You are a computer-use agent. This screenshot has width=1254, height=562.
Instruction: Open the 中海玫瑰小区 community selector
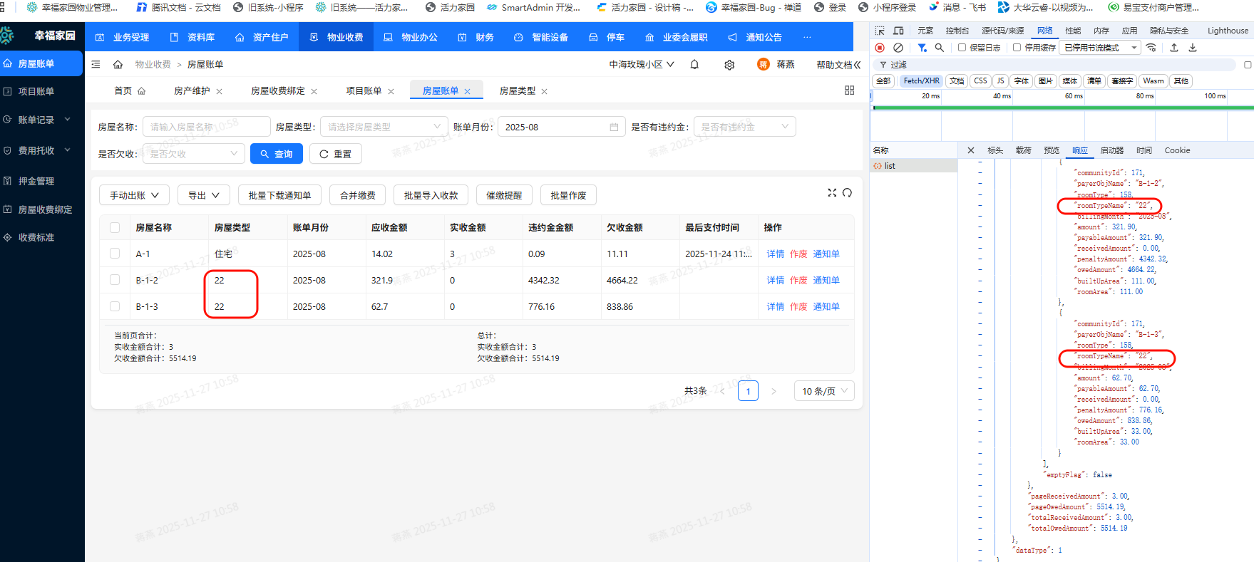(x=642, y=64)
